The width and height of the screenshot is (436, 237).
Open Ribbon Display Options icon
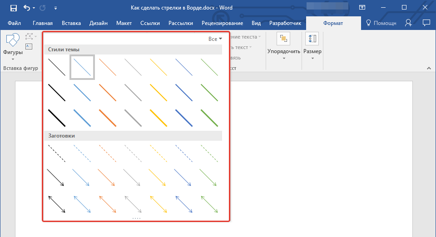click(x=362, y=8)
